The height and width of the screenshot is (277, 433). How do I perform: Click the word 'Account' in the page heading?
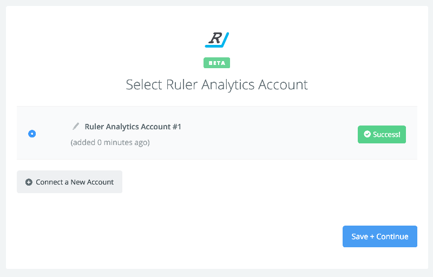[x=283, y=84]
